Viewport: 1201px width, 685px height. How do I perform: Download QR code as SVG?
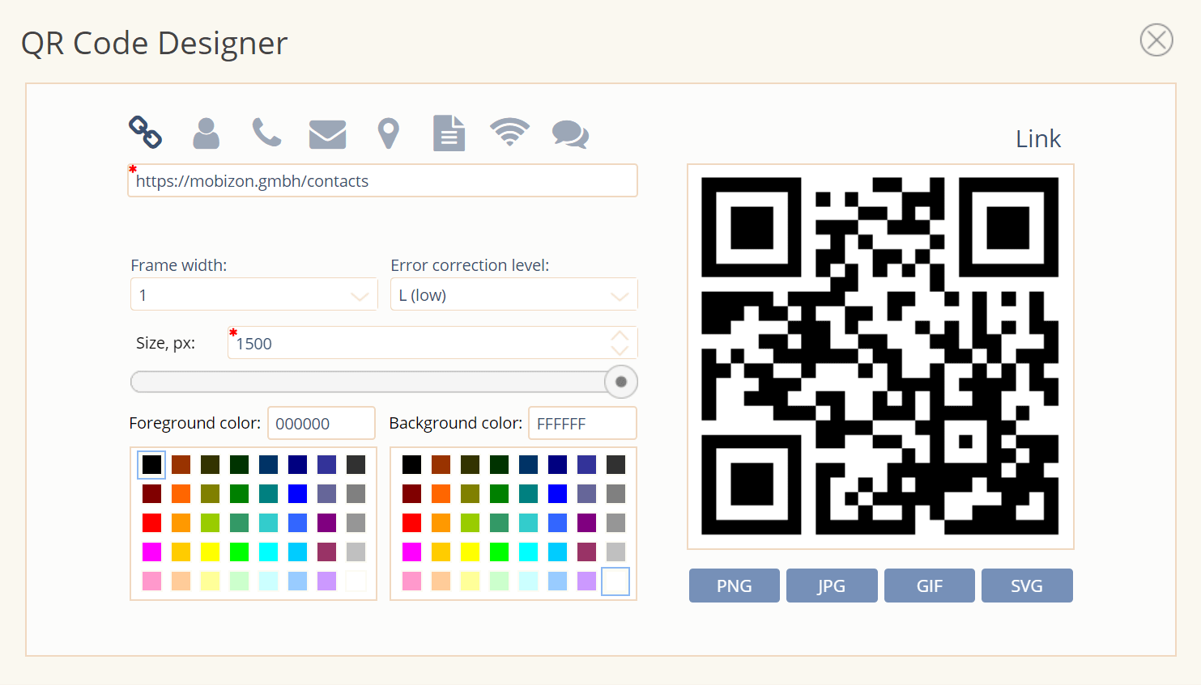pyautogui.click(x=1027, y=586)
